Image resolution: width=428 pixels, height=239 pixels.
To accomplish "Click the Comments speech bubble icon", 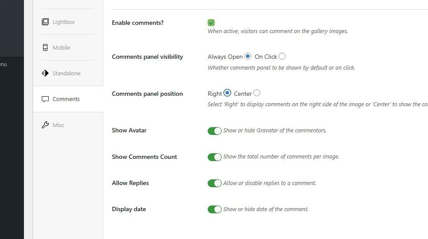I will [x=45, y=99].
